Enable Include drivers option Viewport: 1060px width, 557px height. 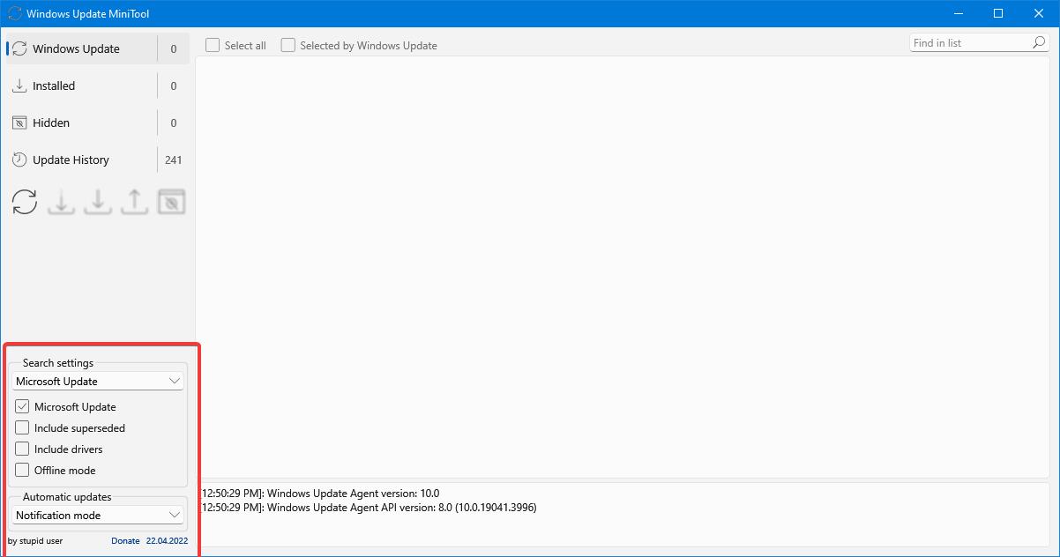point(22,449)
